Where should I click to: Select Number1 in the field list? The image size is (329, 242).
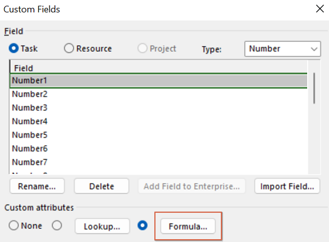(x=159, y=80)
